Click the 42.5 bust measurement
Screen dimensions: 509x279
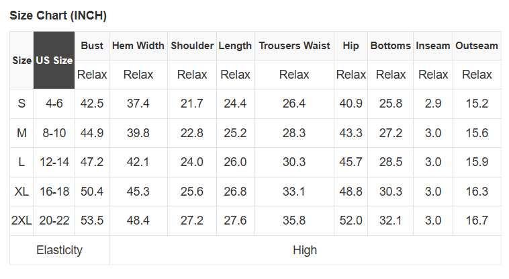click(92, 104)
